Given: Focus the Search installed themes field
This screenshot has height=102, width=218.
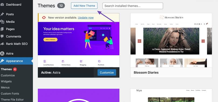Looking at the screenshot, I should click(x=133, y=6).
